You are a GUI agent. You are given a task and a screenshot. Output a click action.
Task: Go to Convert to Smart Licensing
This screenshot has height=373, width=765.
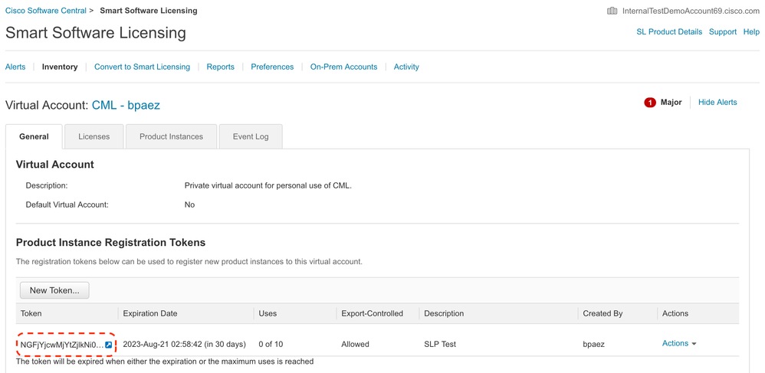pyautogui.click(x=142, y=67)
